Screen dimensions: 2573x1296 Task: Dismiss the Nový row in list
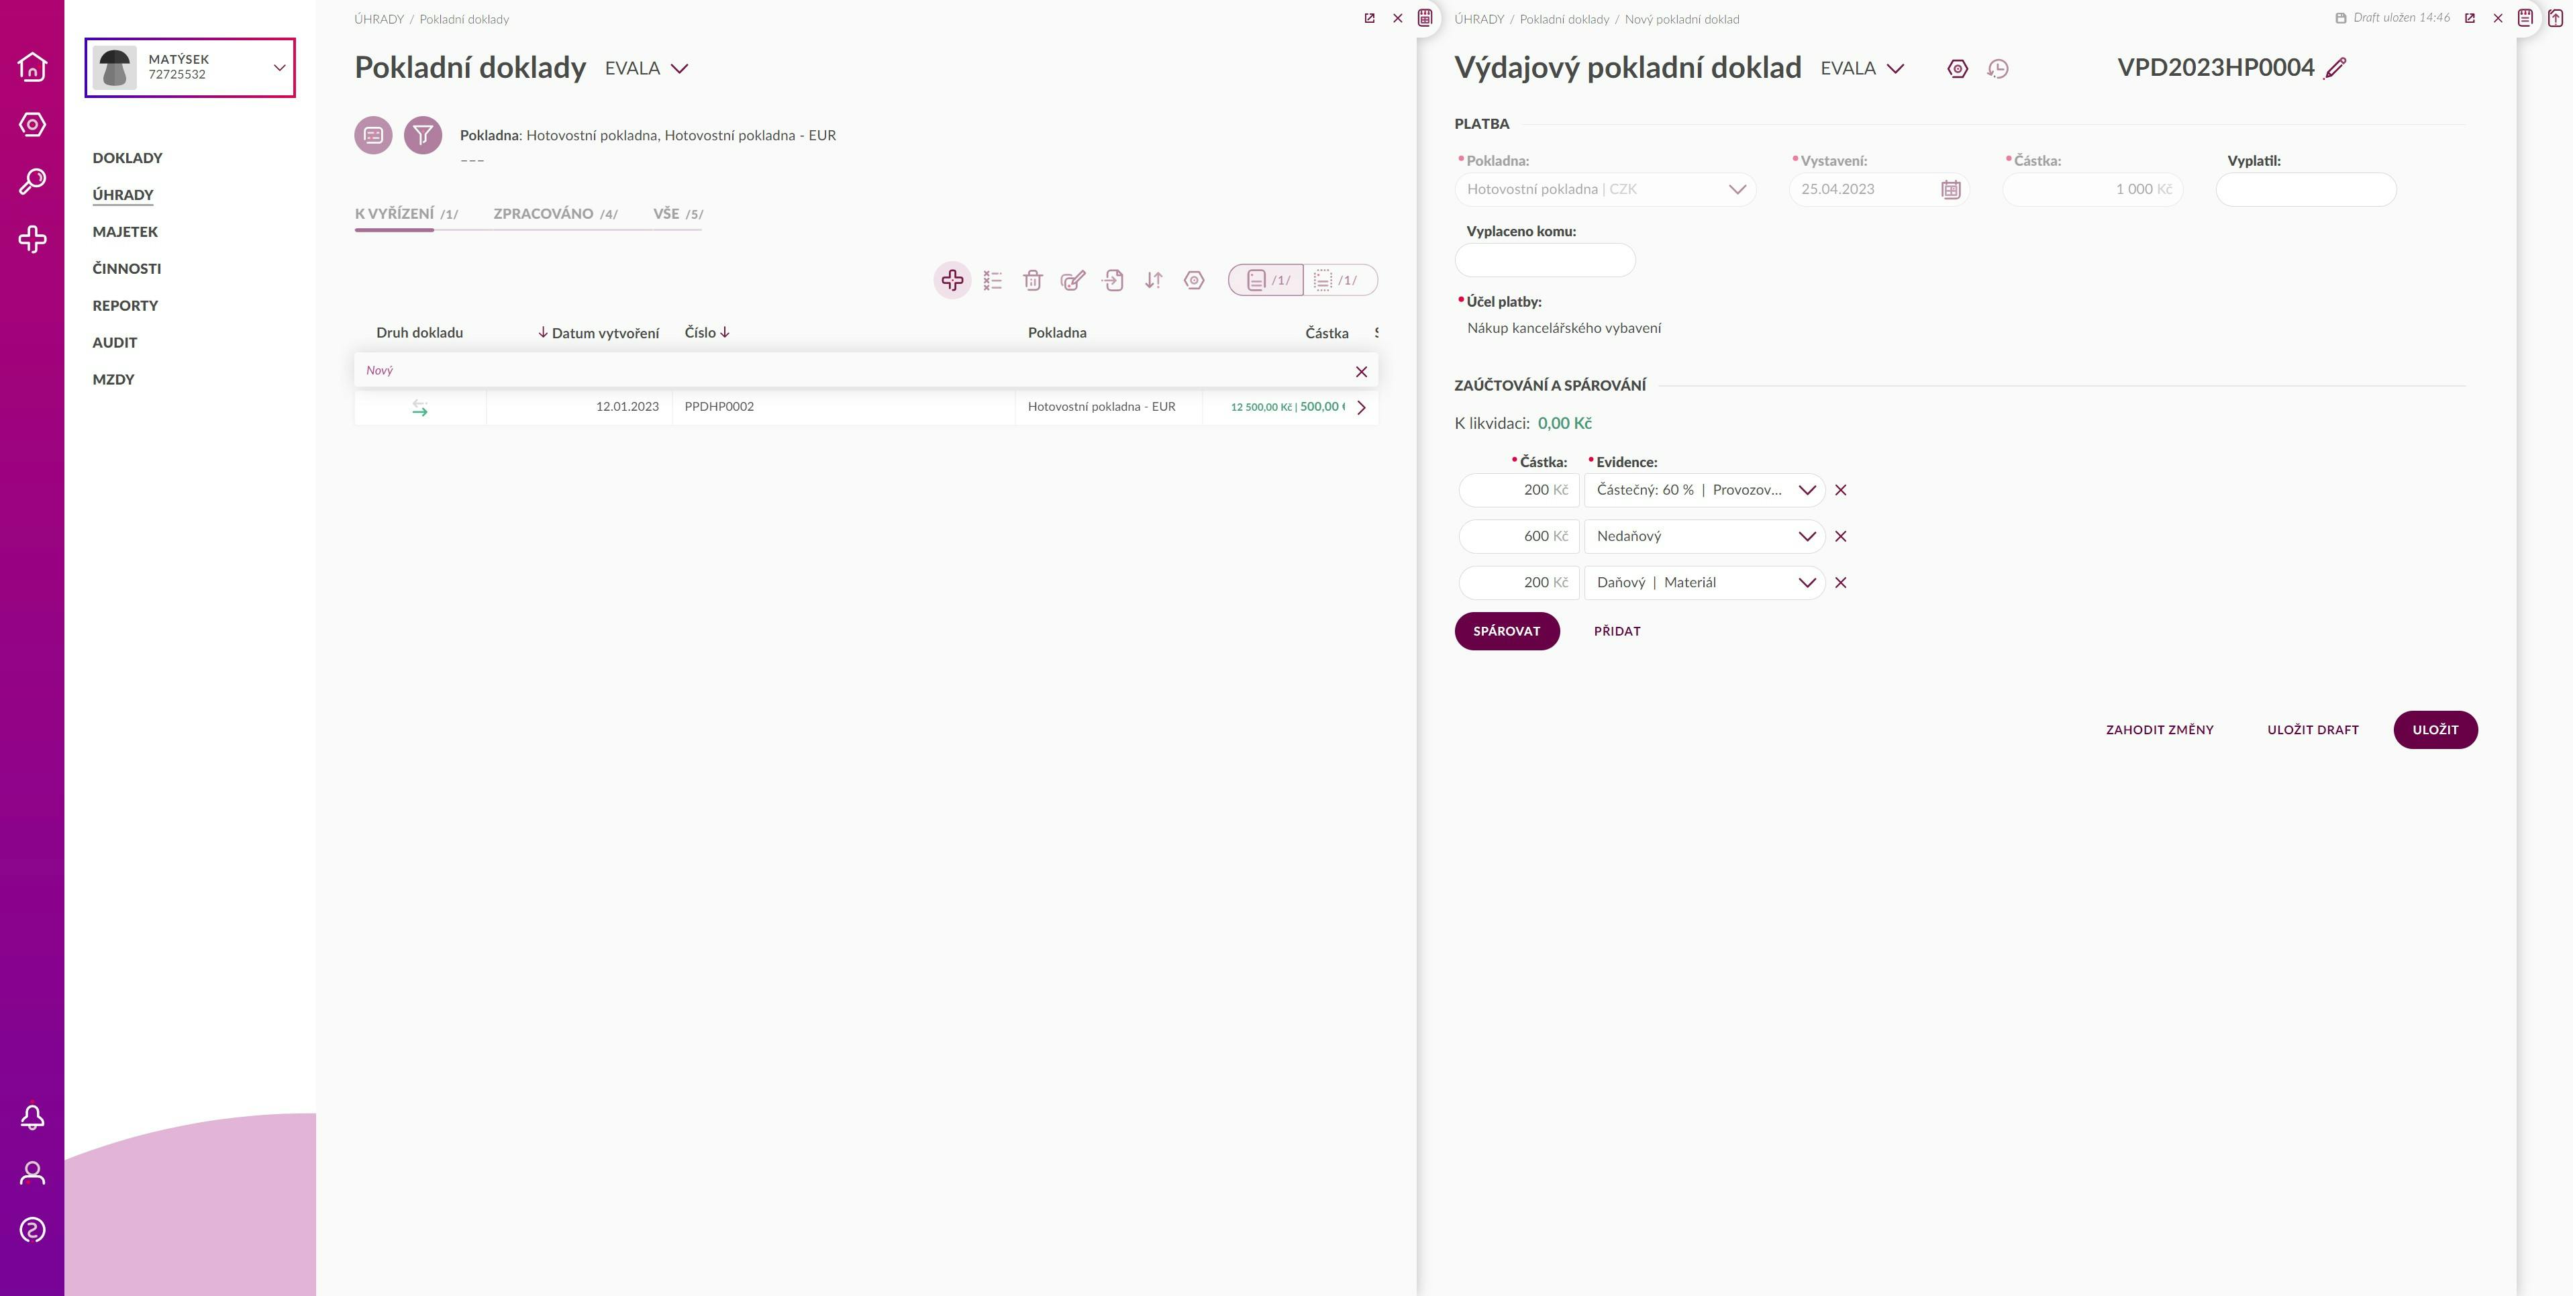pyautogui.click(x=1360, y=372)
